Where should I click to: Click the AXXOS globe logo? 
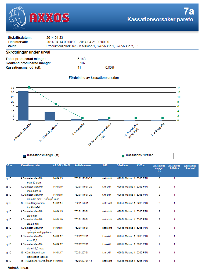pos(17,18)
